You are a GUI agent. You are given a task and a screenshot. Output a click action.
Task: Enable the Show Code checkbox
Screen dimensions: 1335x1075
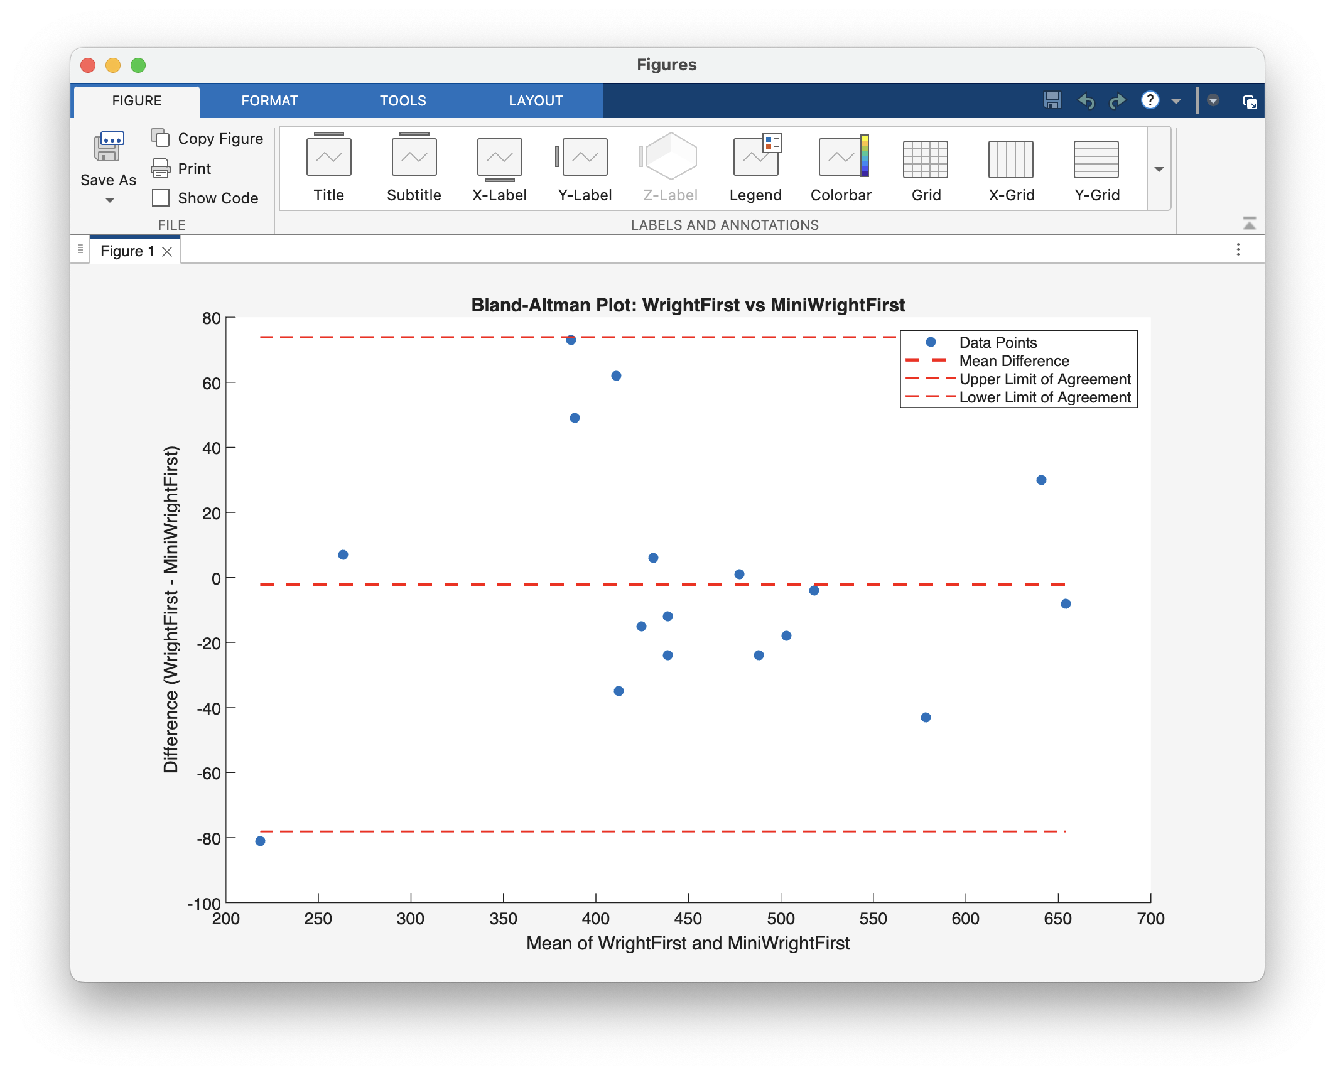161,198
